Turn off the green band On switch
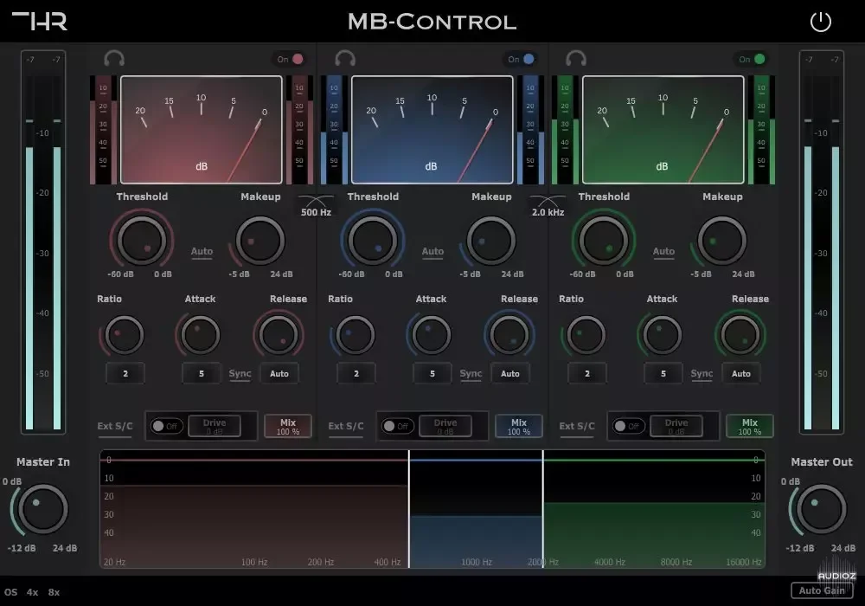 [752, 59]
